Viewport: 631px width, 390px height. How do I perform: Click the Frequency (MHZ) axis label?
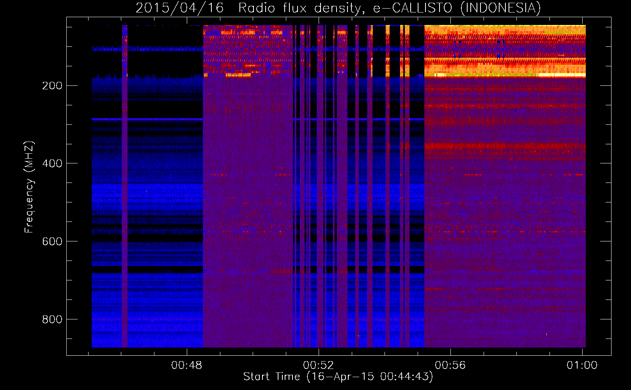[29, 187]
